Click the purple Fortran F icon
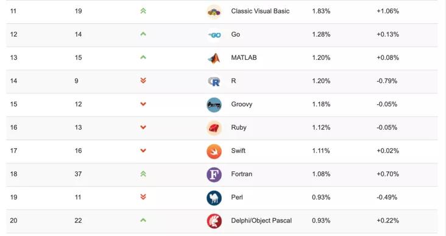The width and height of the screenshot is (446, 236). tap(214, 174)
